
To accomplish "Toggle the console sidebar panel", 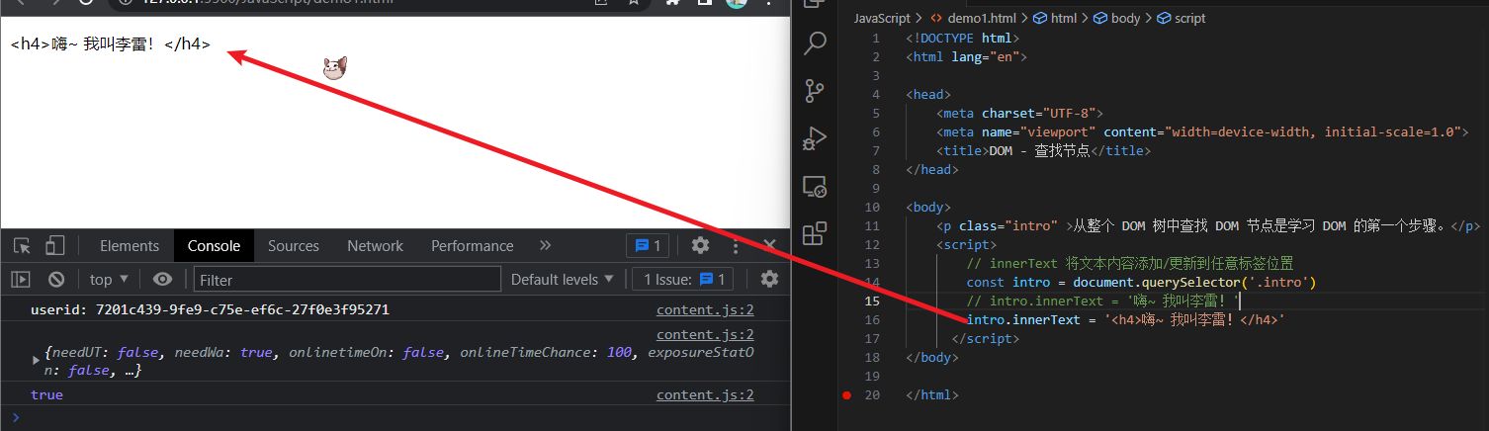I will (21, 280).
